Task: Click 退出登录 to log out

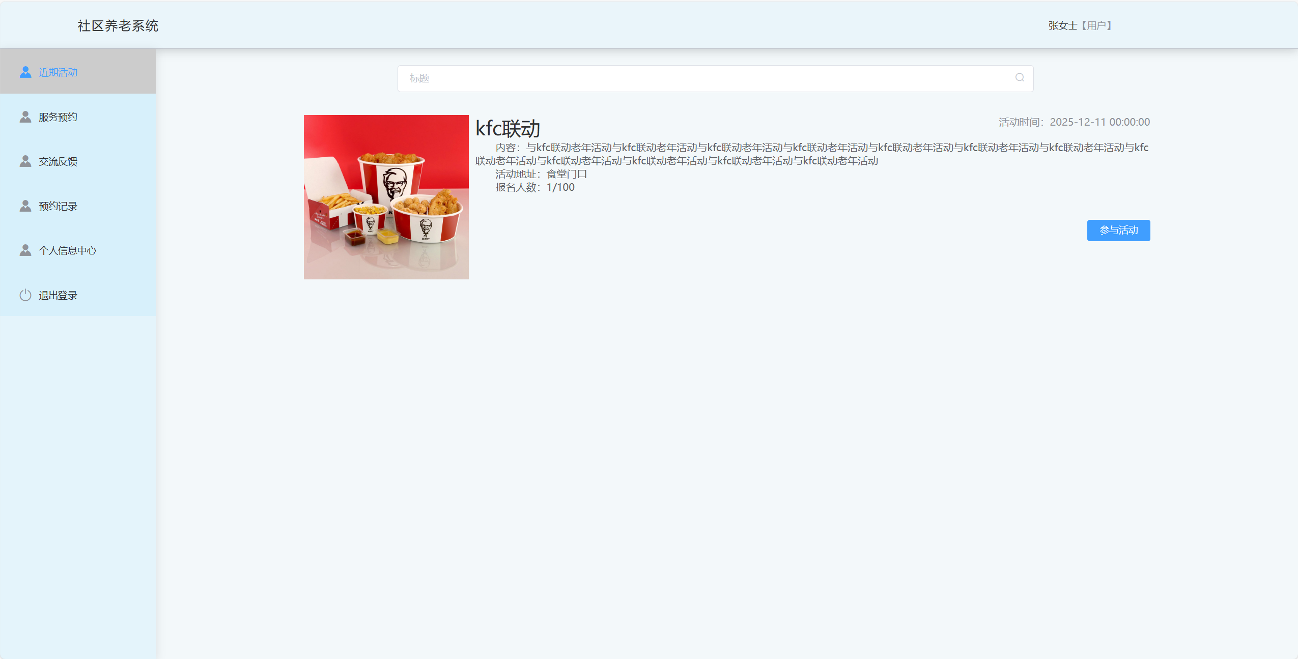Action: click(x=58, y=294)
